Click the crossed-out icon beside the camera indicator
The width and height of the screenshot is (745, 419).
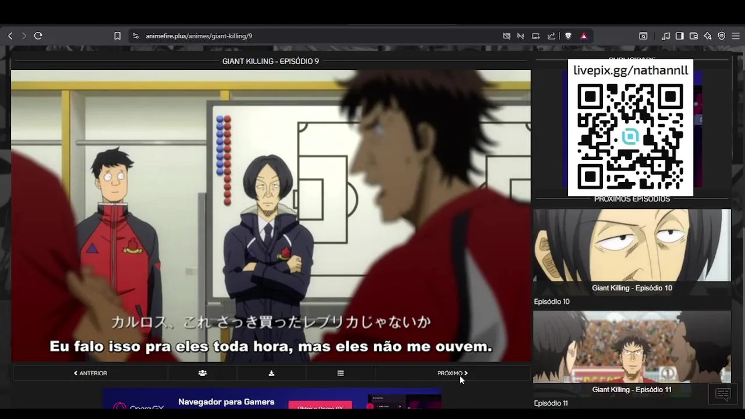(521, 36)
